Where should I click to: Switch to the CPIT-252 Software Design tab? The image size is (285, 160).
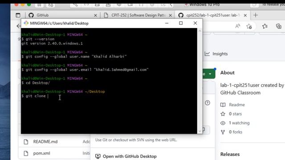138,15
